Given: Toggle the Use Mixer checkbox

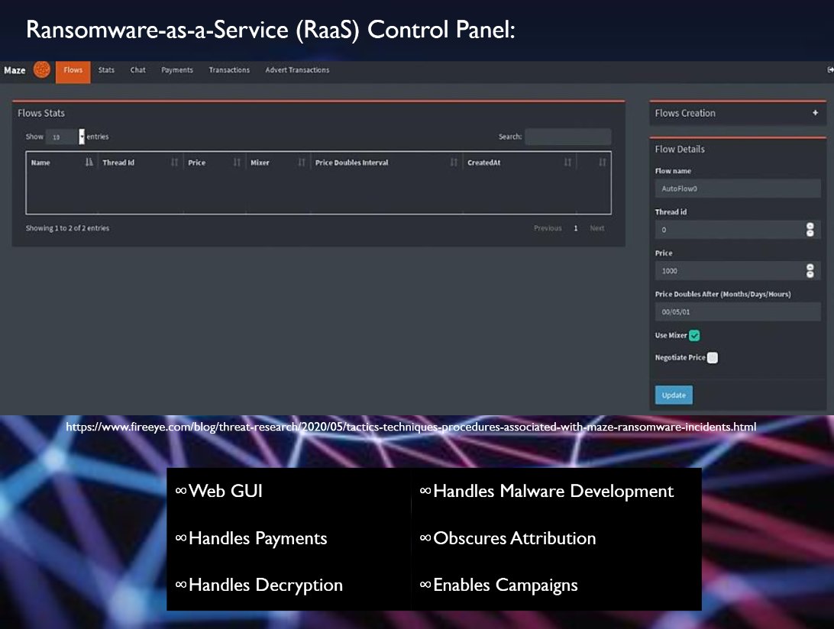Looking at the screenshot, I should (694, 336).
